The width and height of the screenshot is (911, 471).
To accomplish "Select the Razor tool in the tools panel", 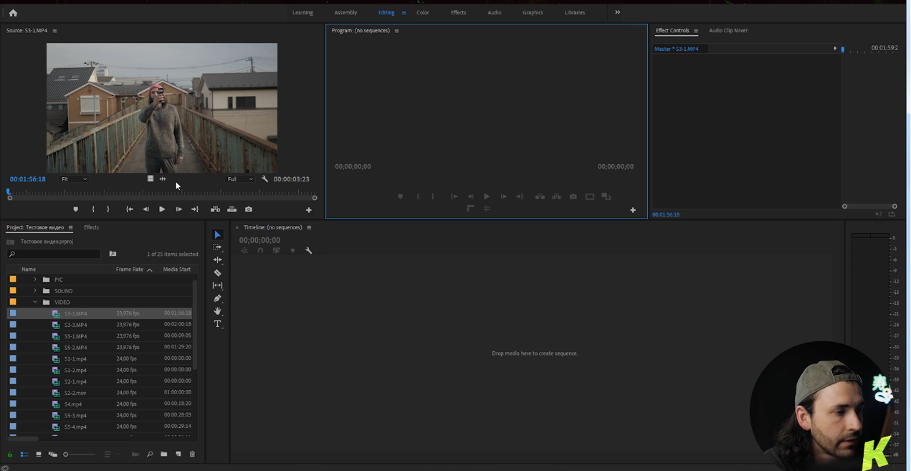I will point(217,272).
